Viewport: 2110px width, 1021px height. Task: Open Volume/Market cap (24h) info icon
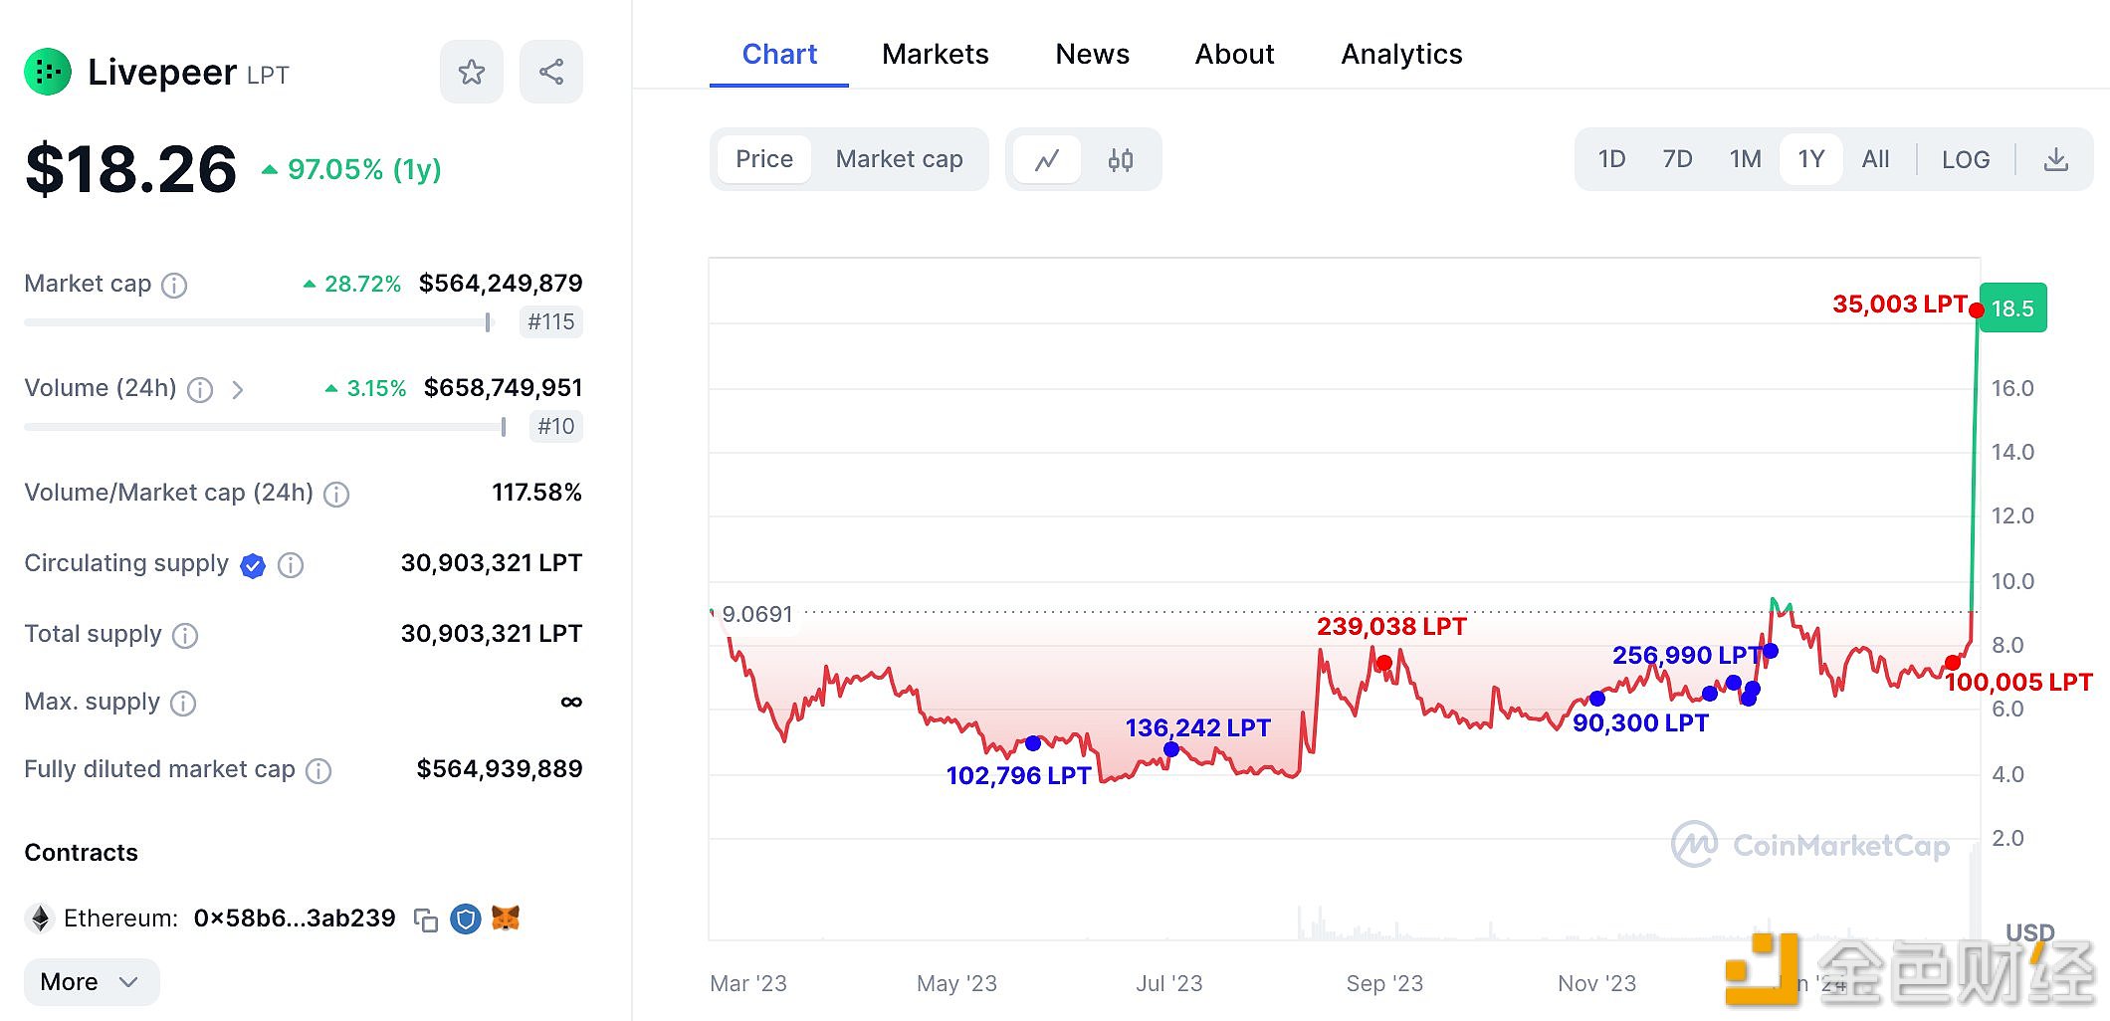pyautogui.click(x=336, y=494)
